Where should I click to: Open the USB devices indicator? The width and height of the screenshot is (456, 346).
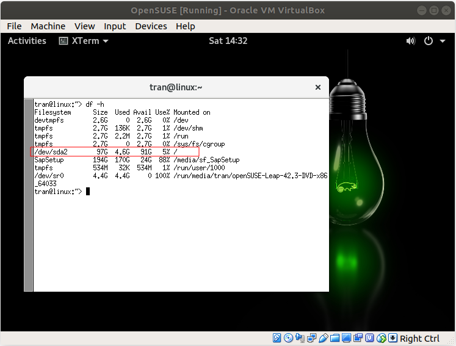pos(323,338)
